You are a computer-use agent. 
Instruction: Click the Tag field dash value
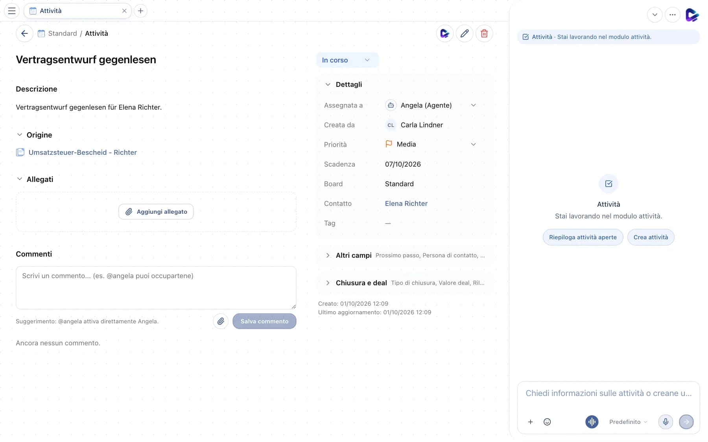pyautogui.click(x=388, y=223)
